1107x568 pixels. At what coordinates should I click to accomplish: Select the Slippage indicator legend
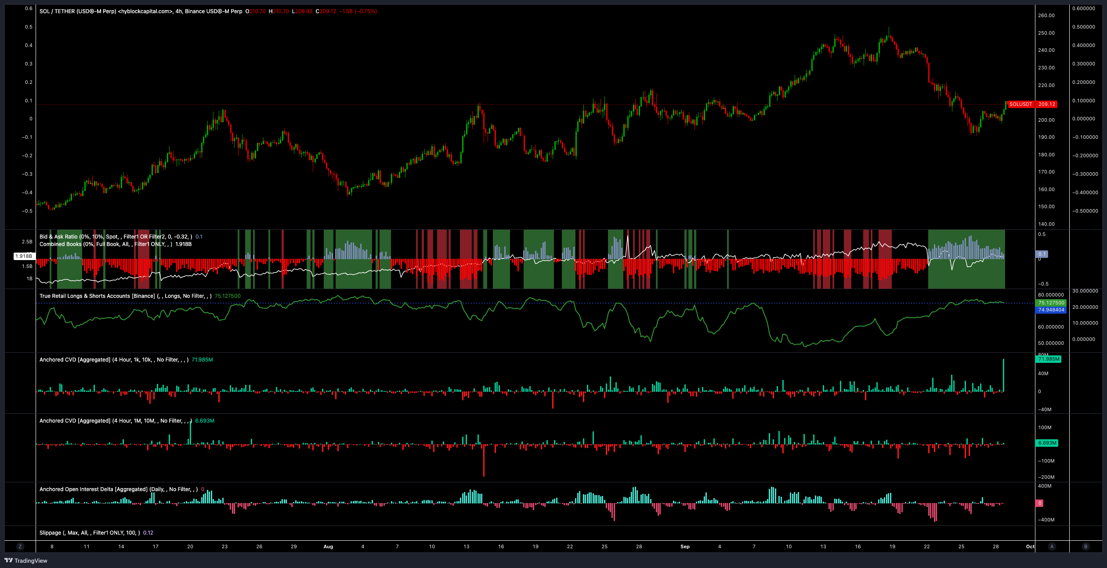(90, 533)
